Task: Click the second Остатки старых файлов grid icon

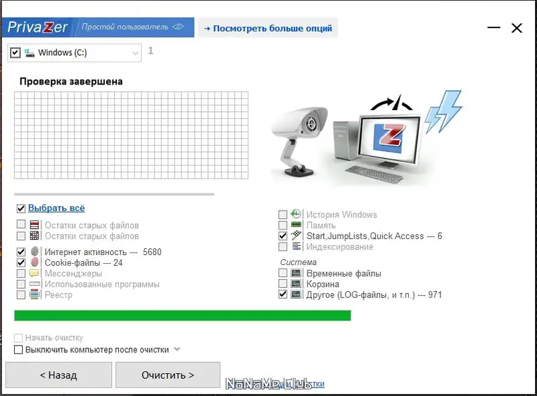Action: [x=35, y=236]
